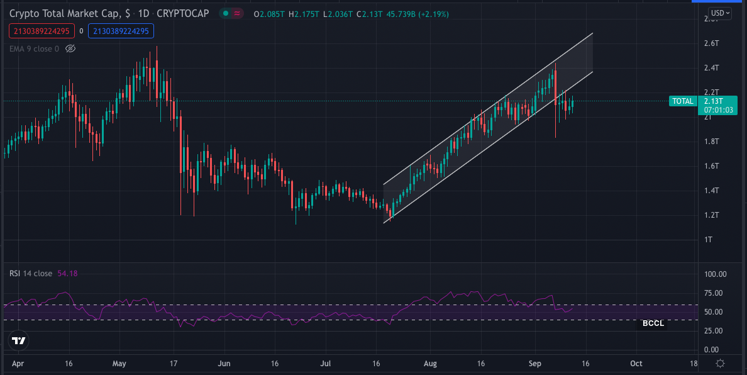Click the TradingView logo watermark
This screenshot has width=747, height=375.
[x=18, y=341]
